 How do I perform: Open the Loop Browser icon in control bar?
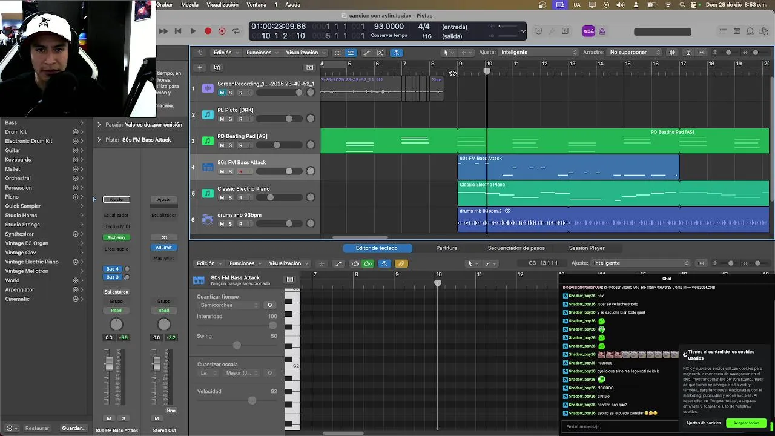tap(750, 31)
